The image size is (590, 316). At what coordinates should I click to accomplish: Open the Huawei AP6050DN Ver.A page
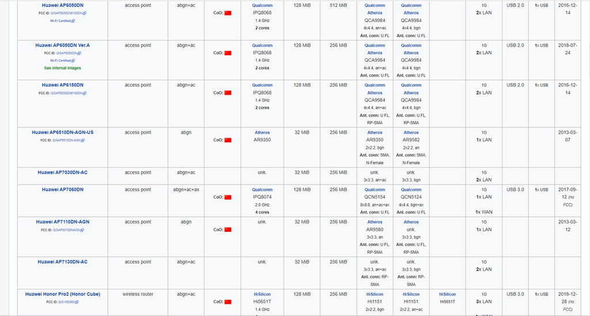click(63, 45)
